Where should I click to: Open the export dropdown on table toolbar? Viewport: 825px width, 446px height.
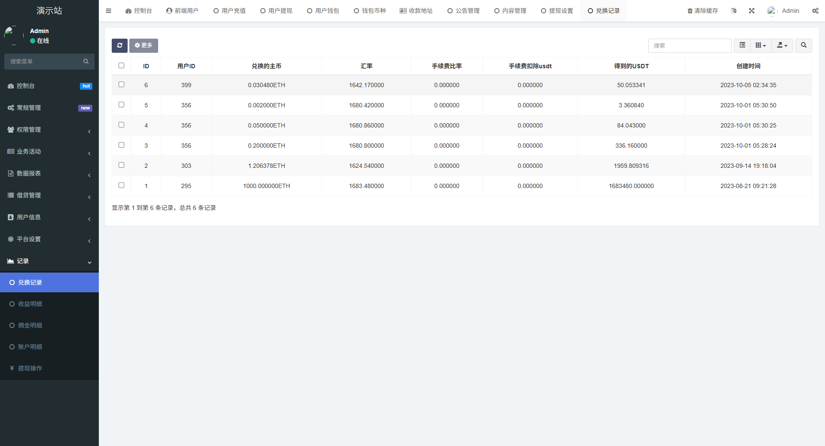(782, 46)
